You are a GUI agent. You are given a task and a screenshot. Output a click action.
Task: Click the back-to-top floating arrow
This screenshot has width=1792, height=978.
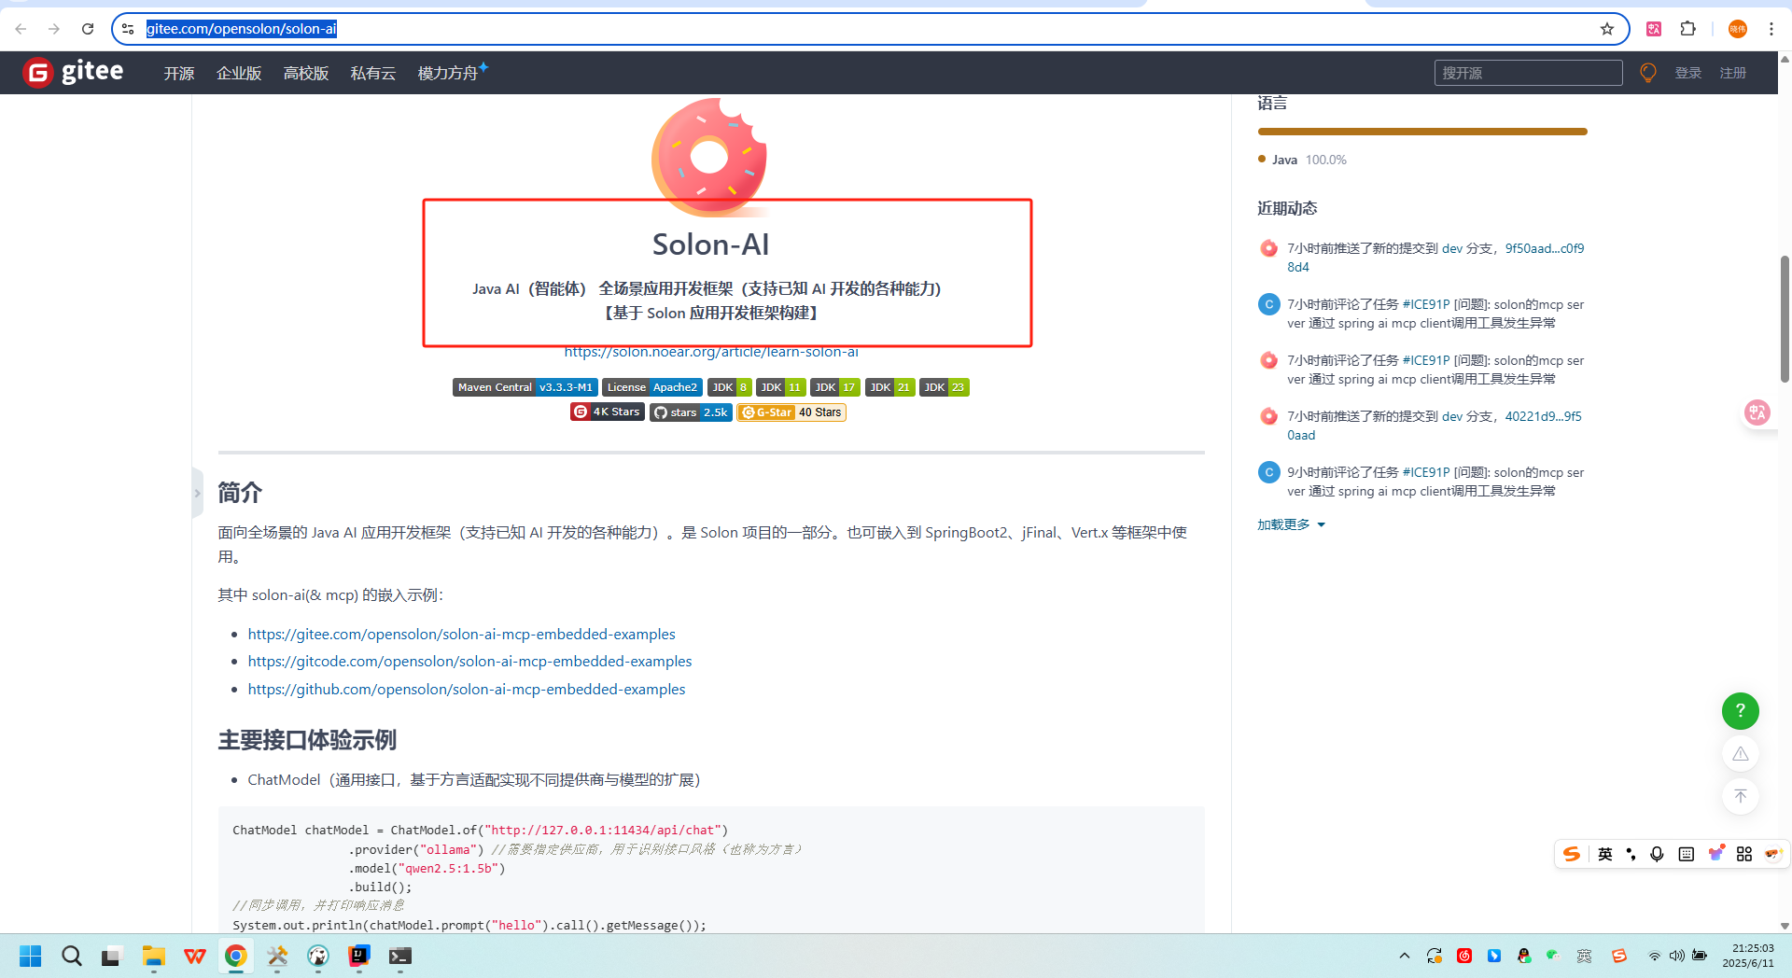point(1740,796)
